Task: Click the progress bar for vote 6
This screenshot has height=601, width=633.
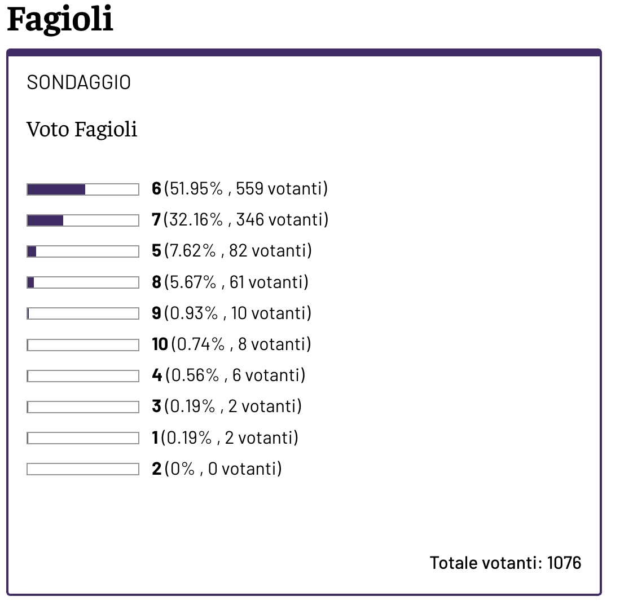Action: [x=83, y=189]
